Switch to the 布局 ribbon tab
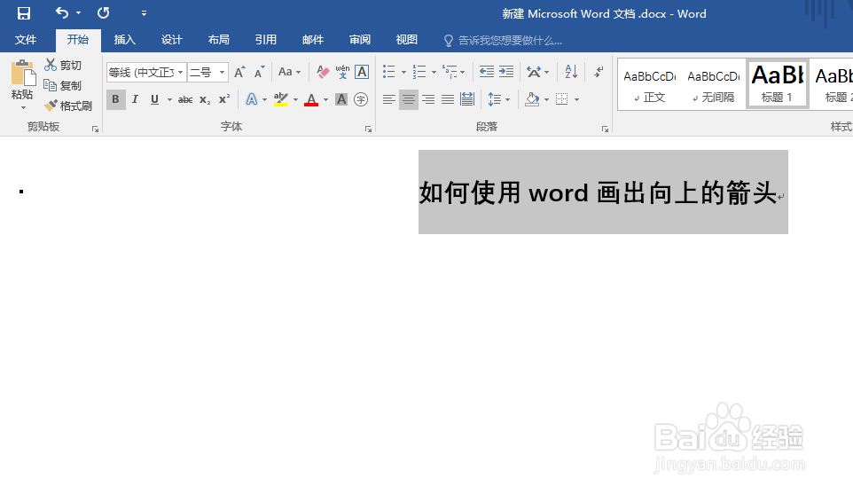The image size is (853, 494). pos(219,40)
